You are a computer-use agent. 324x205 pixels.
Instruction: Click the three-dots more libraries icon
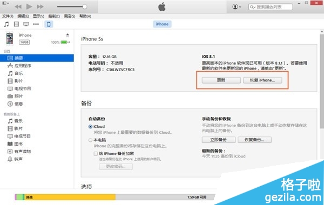point(36,24)
